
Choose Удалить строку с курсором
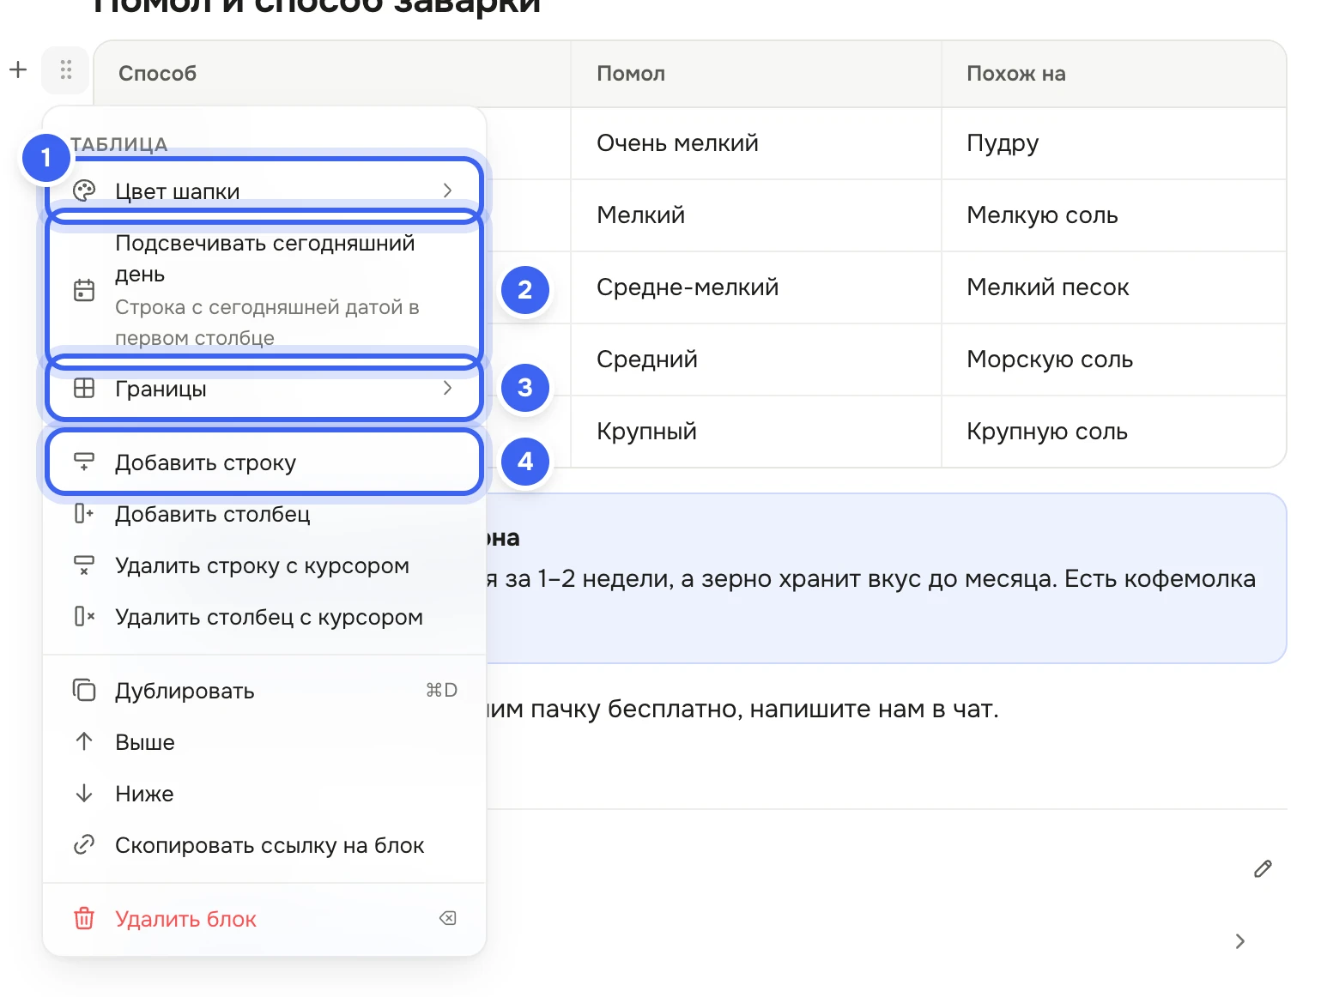pyautogui.click(x=264, y=565)
